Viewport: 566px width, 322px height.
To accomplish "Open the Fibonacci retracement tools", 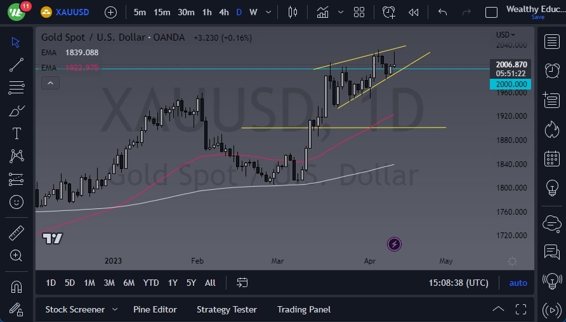I will click(x=16, y=88).
